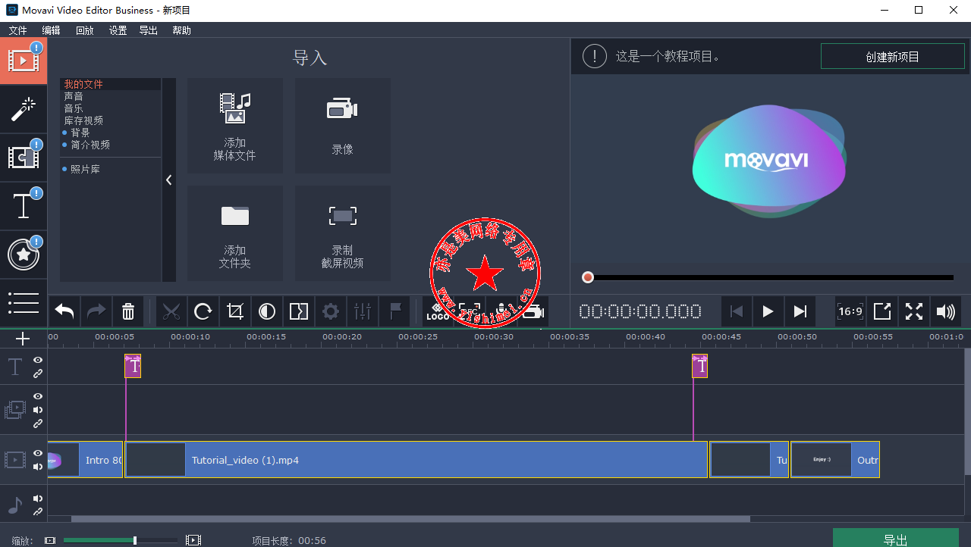Click the green 导出 export button

click(896, 539)
